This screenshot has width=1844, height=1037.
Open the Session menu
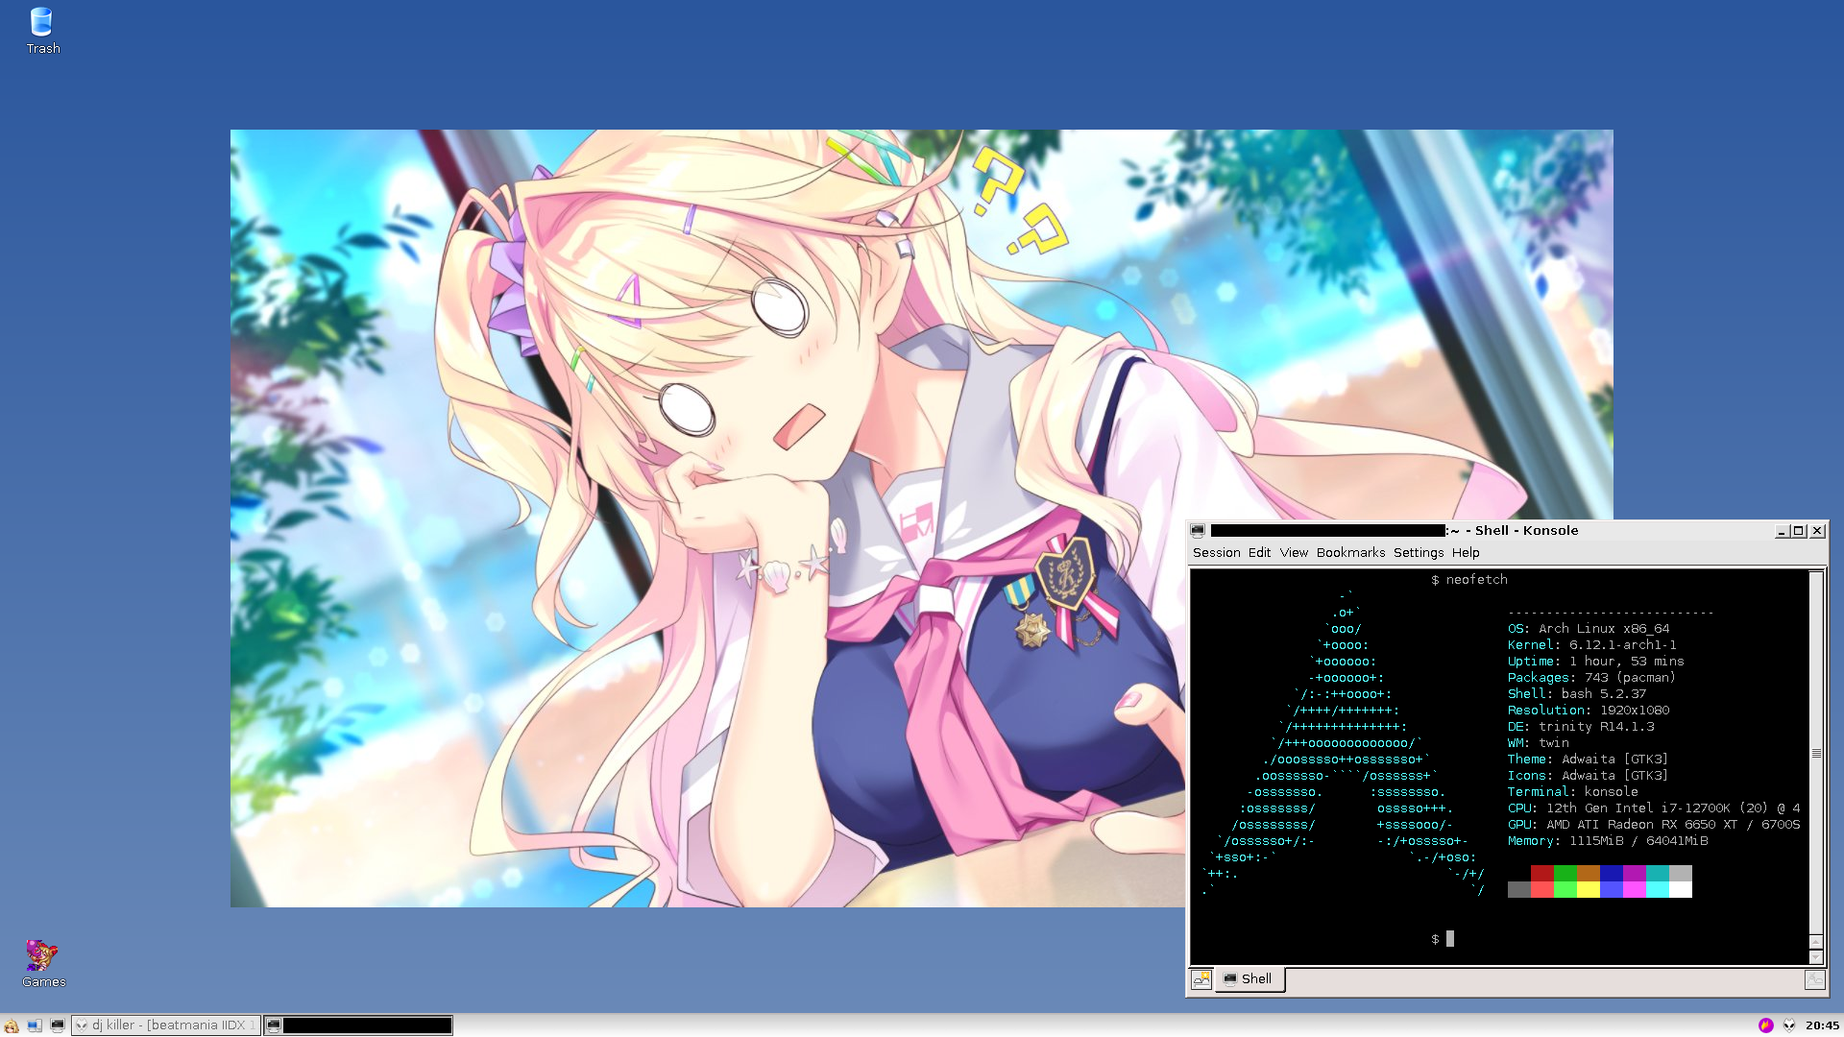point(1216,553)
